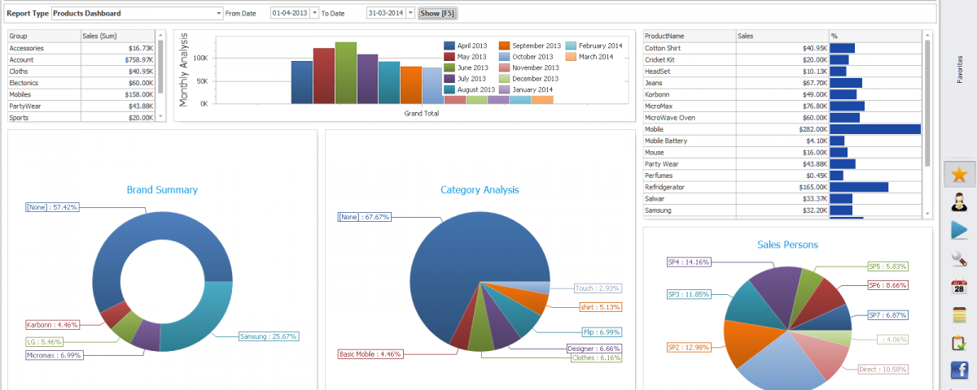Viewport: 977px width, 390px height.
Task: Click the scroll-down arrow of Group table
Action: click(x=160, y=117)
